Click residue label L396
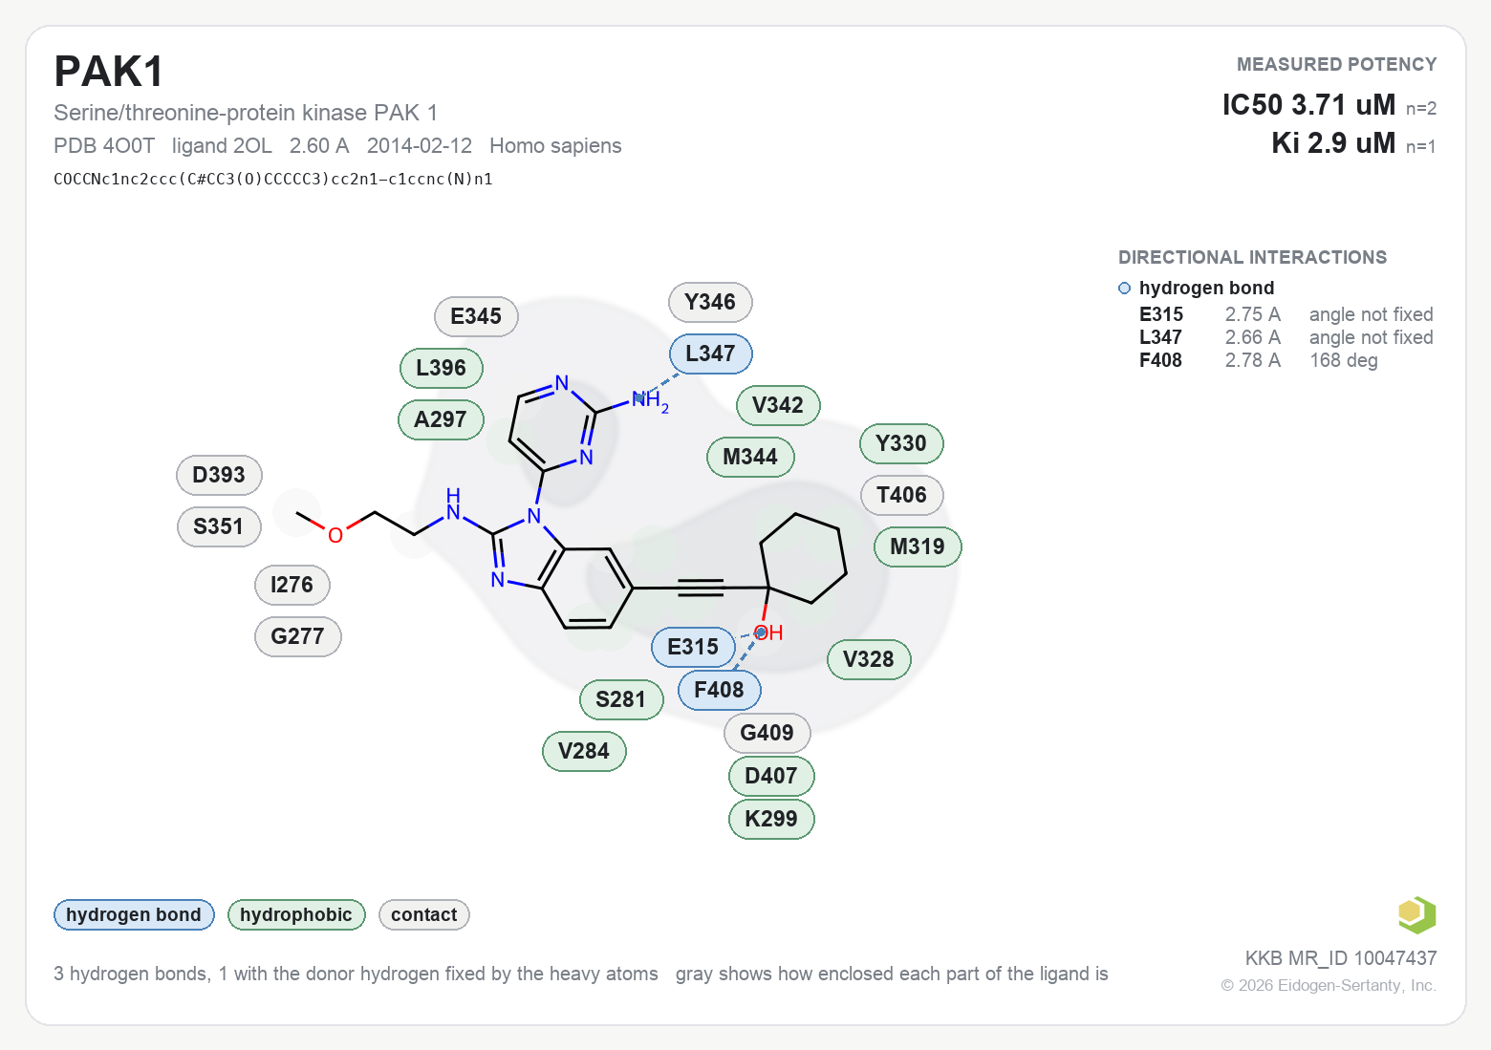Viewport: 1491px width, 1050px height. (441, 368)
